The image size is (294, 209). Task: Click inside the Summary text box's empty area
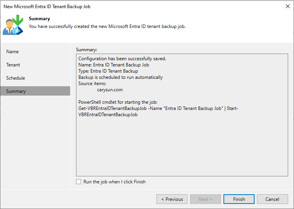coord(182,146)
